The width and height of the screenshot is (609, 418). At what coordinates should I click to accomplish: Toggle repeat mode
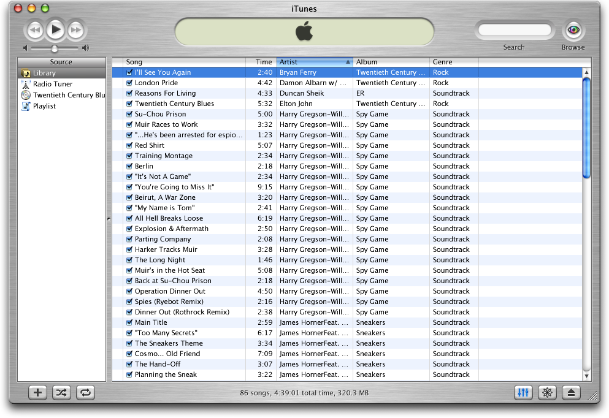[85, 393]
